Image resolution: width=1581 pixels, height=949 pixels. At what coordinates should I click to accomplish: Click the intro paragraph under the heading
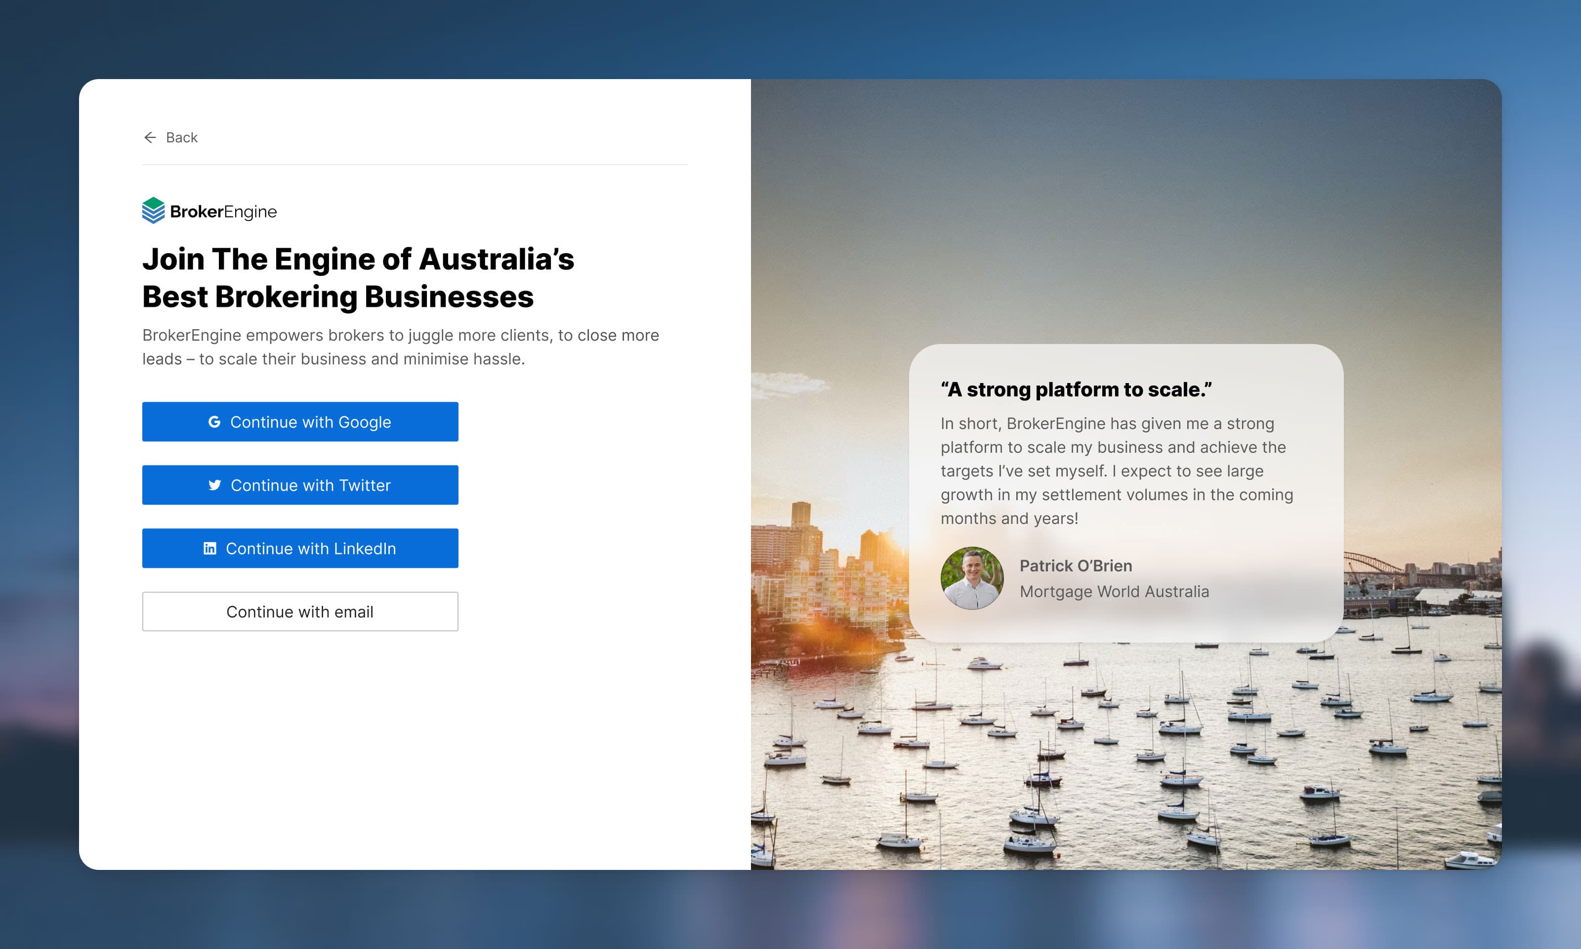[401, 346]
